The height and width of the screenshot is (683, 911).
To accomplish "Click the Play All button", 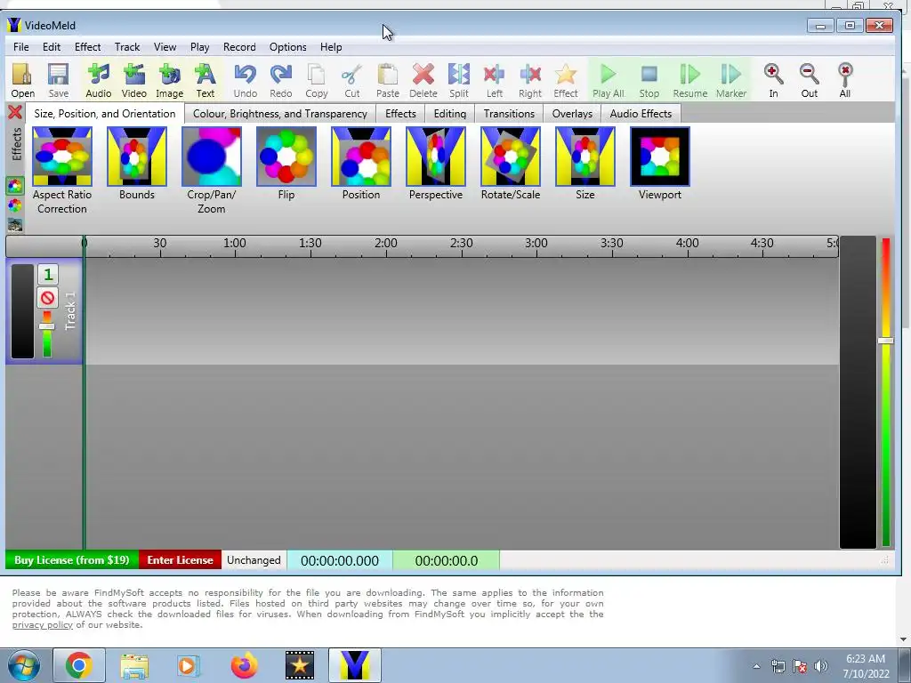I will click(609, 80).
